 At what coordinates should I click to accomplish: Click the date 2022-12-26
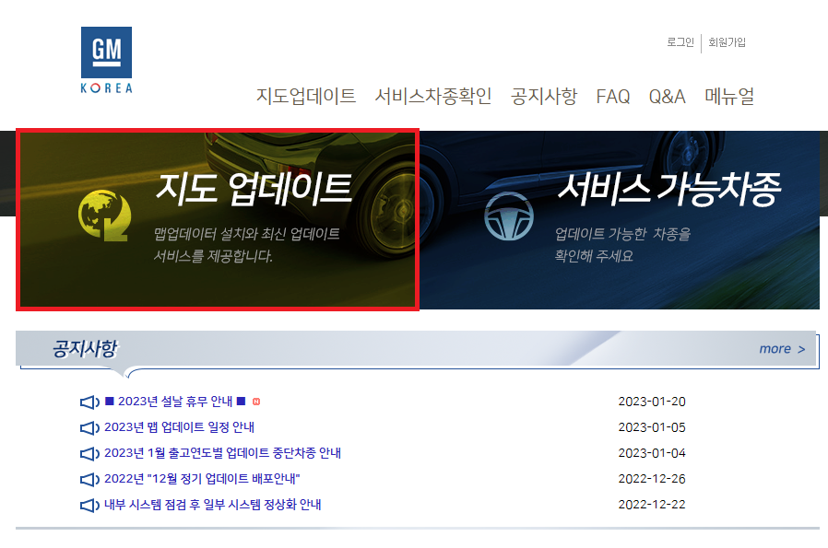[652, 480]
